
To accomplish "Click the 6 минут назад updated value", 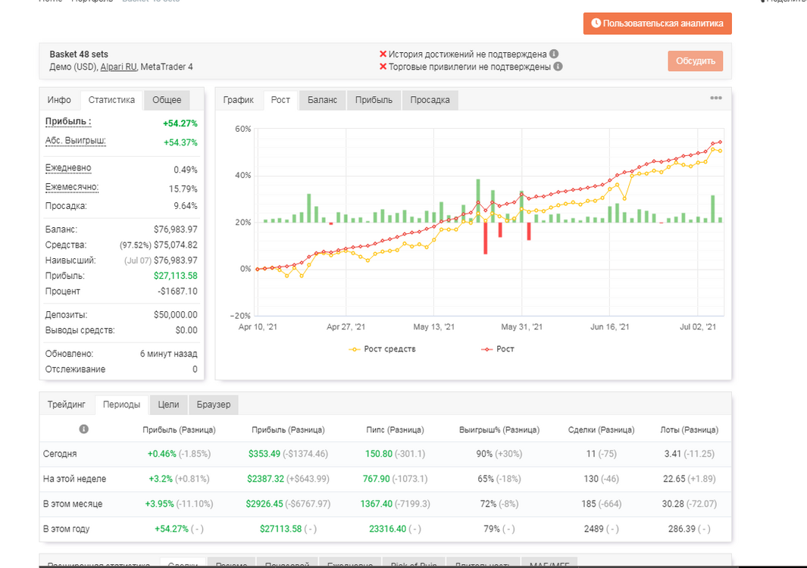I will (x=168, y=354).
